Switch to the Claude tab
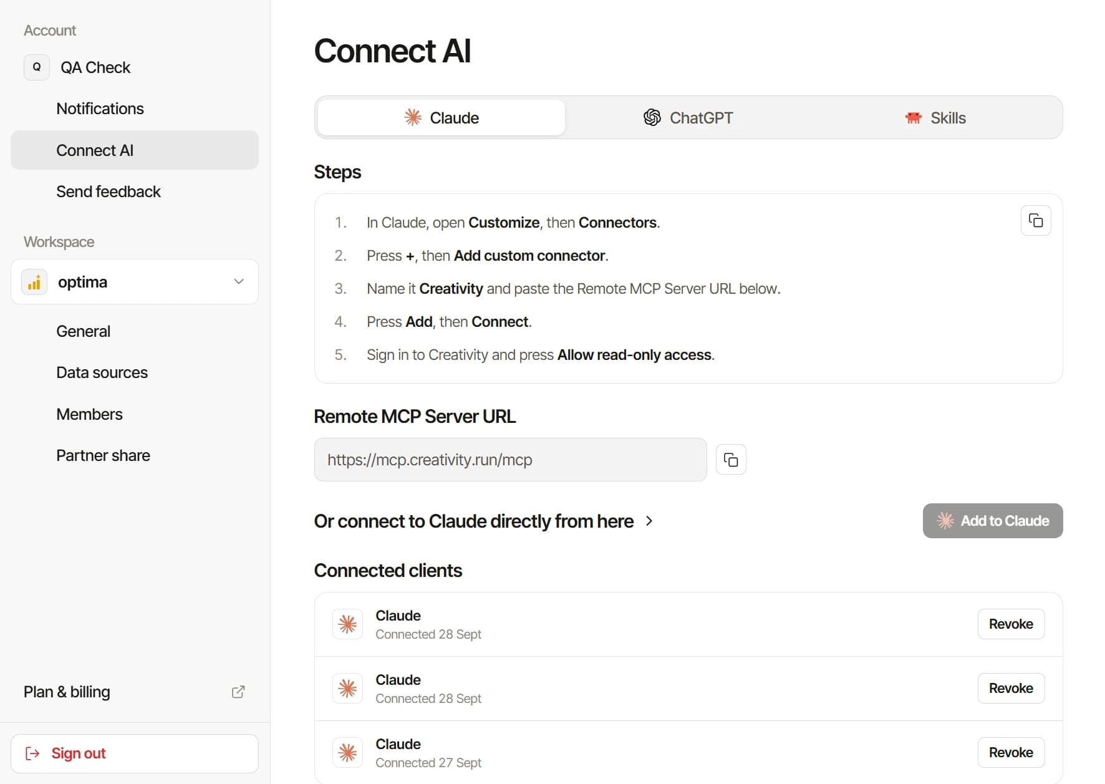This screenshot has height=784, width=1105. pos(442,117)
